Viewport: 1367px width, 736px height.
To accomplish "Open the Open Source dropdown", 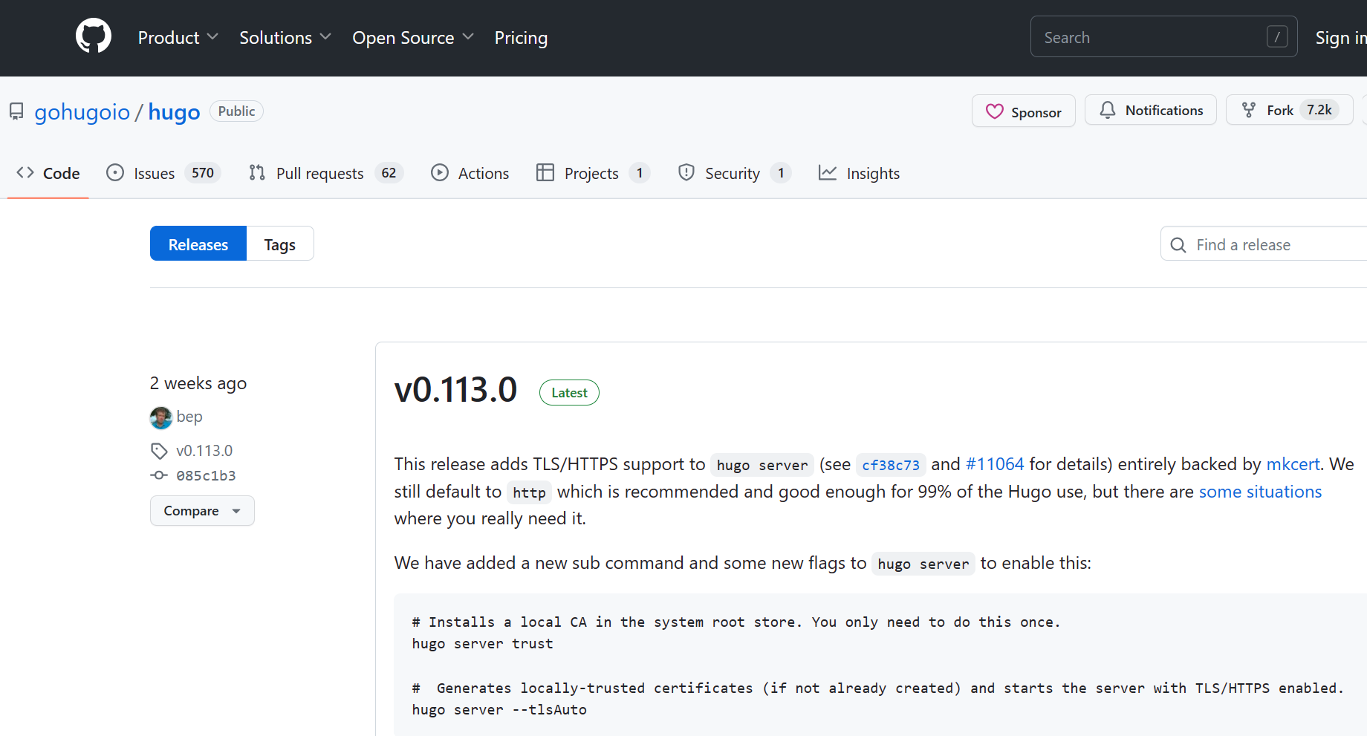I will (412, 38).
